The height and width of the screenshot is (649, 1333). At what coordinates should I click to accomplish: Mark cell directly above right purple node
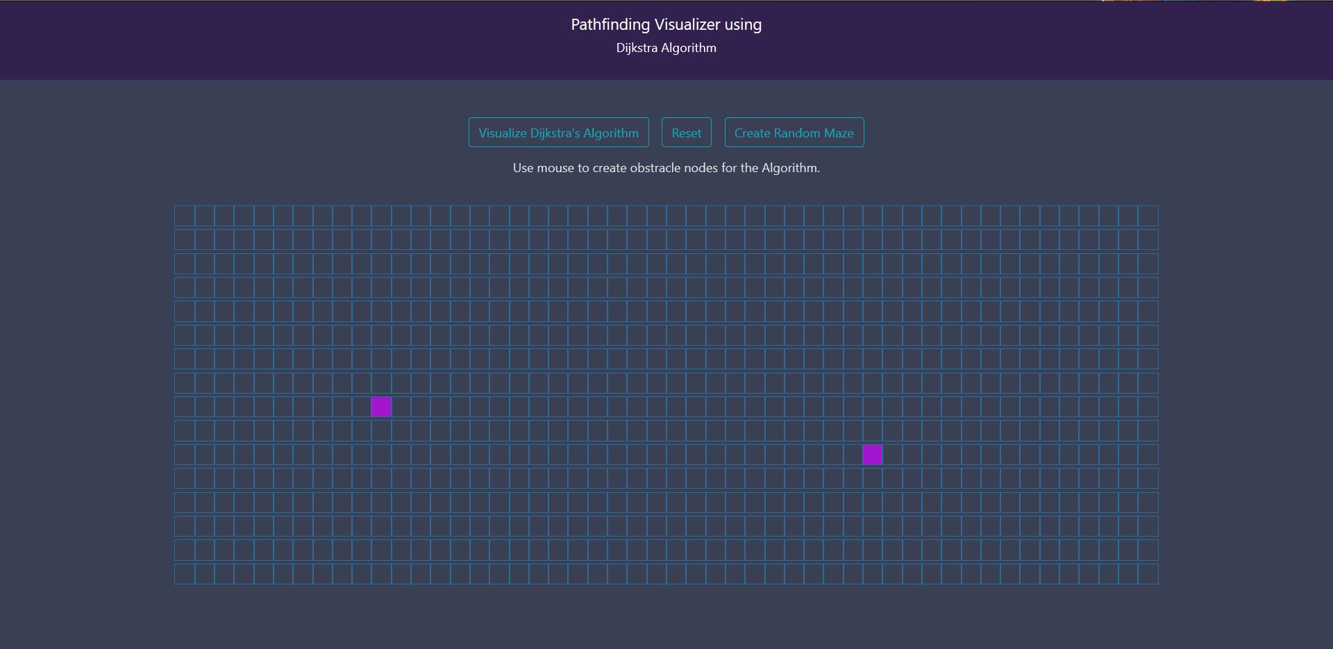tap(872, 430)
